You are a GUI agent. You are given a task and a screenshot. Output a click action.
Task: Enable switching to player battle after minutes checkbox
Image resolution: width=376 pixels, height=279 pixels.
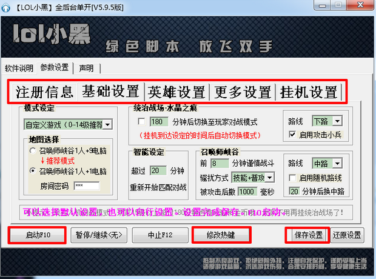141,122
